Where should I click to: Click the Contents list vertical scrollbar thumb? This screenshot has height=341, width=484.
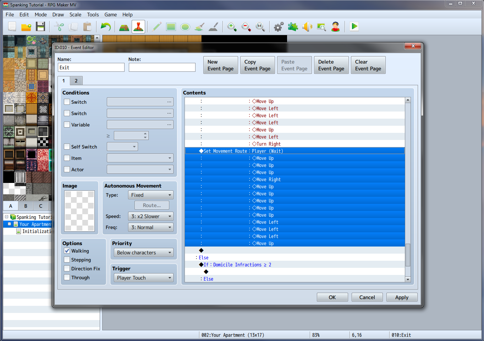(x=408, y=255)
